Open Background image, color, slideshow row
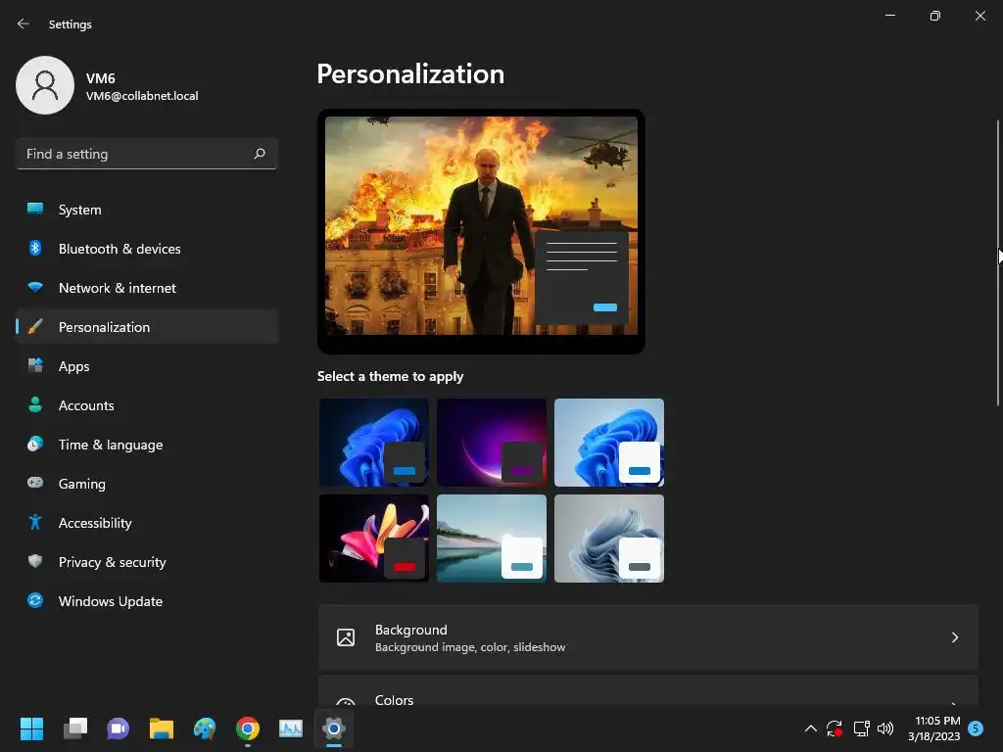Viewport: 1003px width, 752px height. [x=648, y=637]
